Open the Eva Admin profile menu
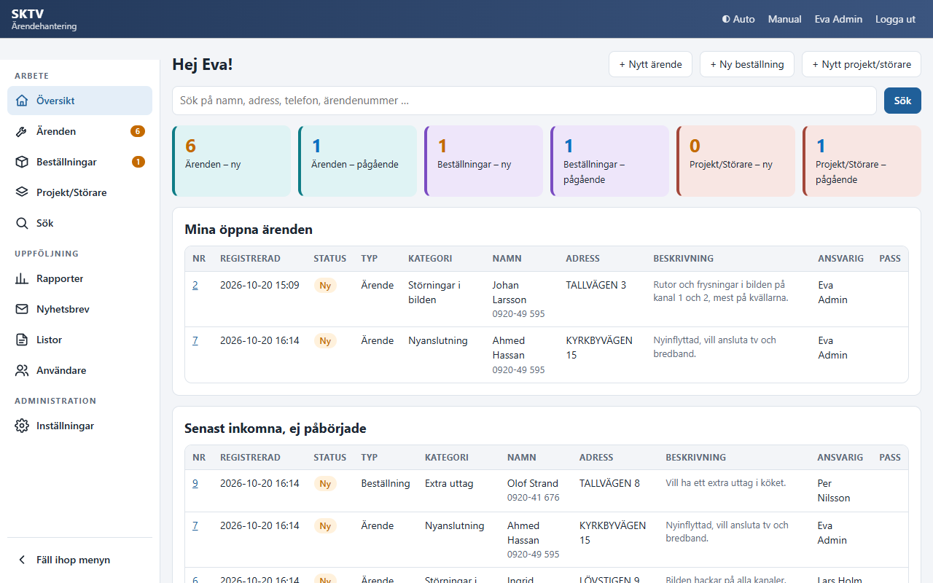 pyautogui.click(x=838, y=19)
